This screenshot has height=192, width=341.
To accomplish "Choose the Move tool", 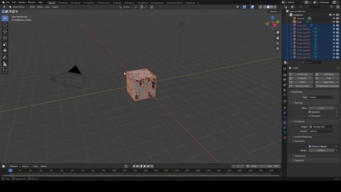I will tap(5, 32).
